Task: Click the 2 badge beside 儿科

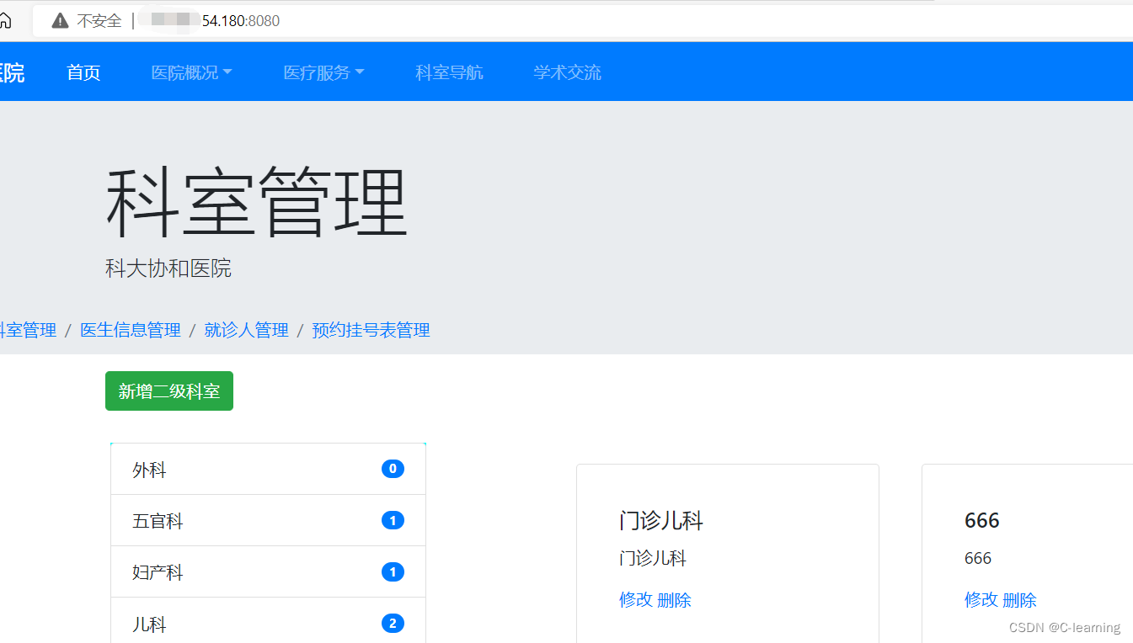Action: (x=393, y=623)
